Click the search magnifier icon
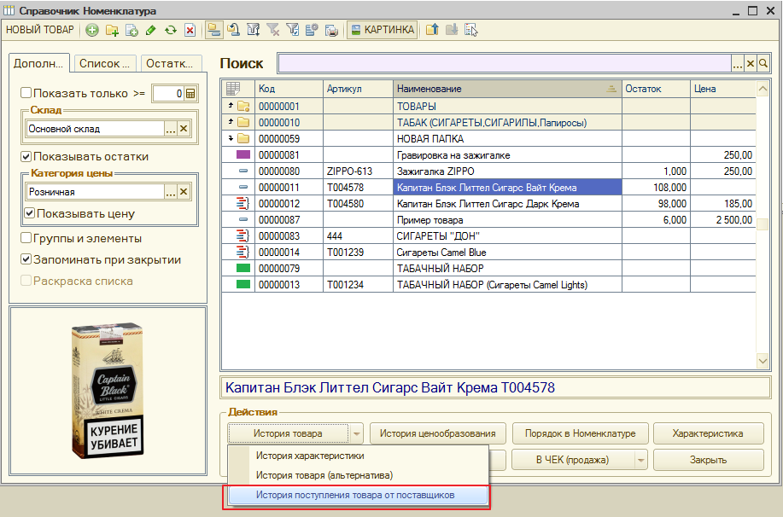 (763, 63)
